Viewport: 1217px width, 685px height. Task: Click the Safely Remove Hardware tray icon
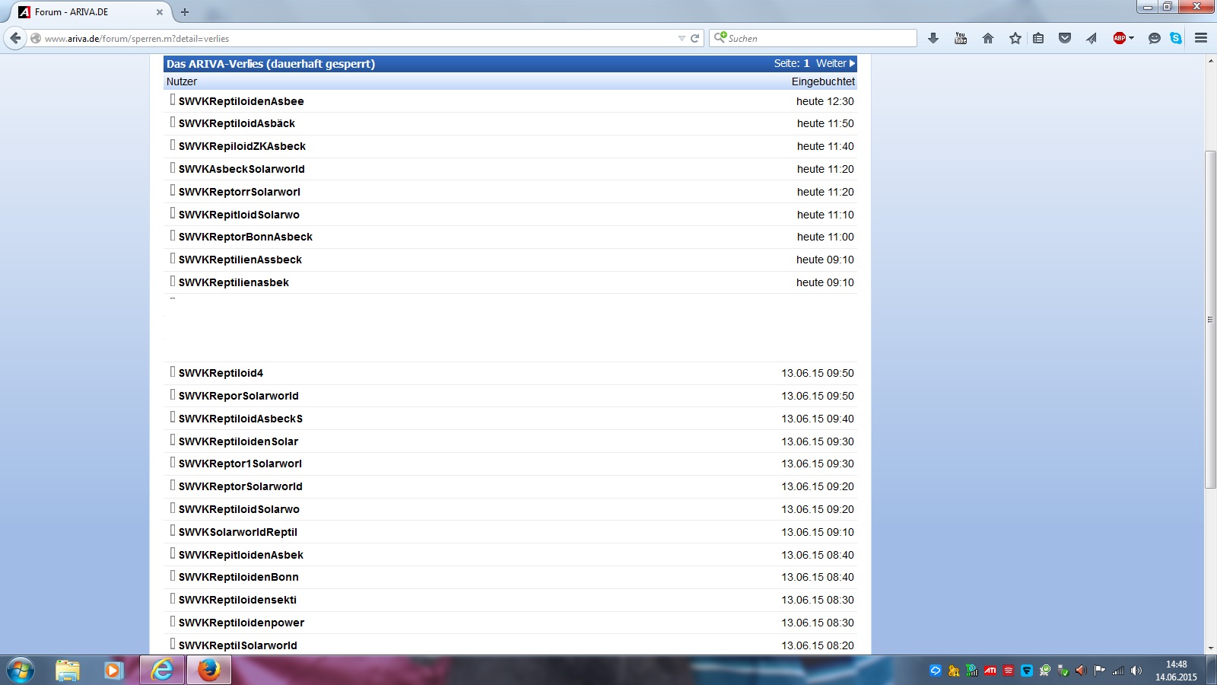(1063, 671)
